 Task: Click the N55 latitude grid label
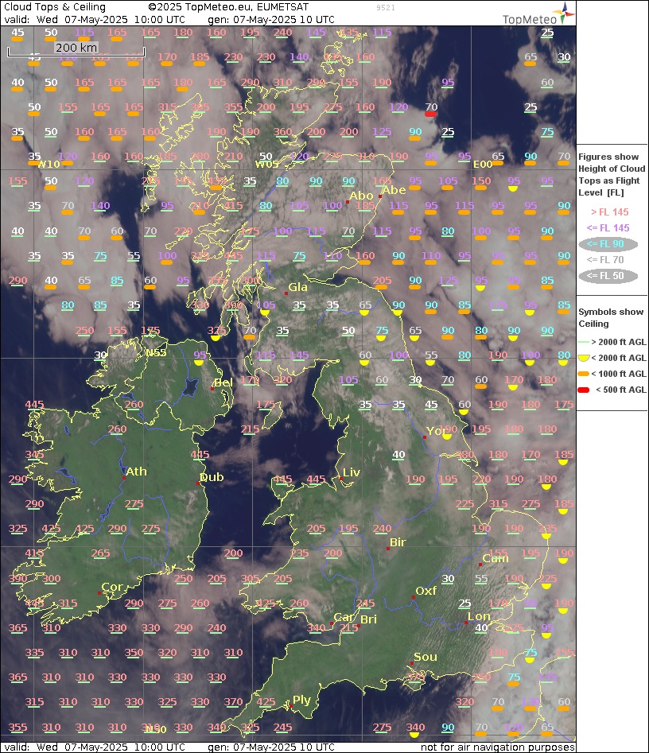pos(156,352)
